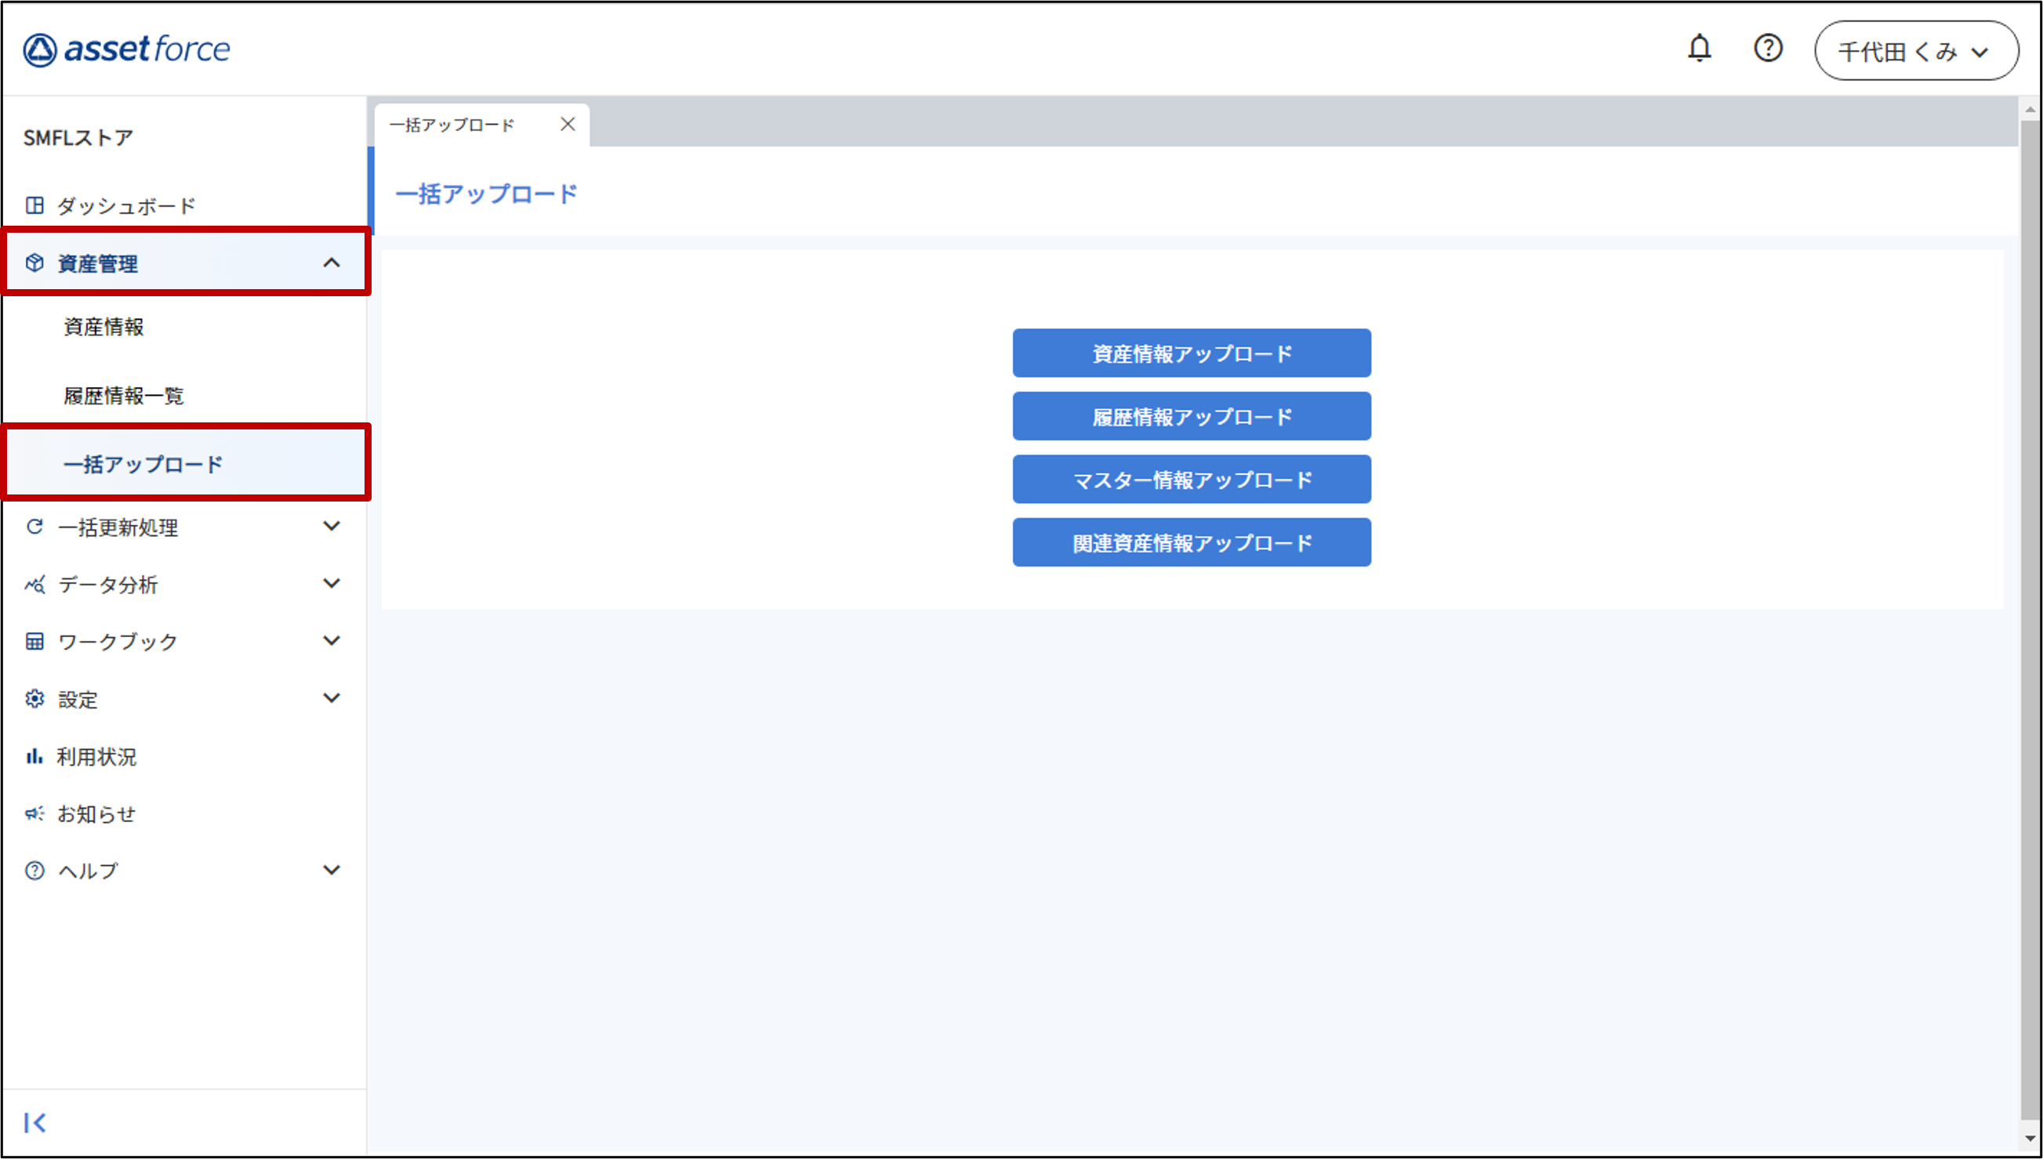The image size is (2043, 1159).
Task: Collapse the 資産管理 menu chevron
Action: click(331, 263)
